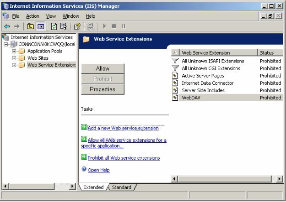The height and width of the screenshot is (202, 286).
Task: Click the All Unknown CGI Extensions filter icon
Action: [x=175, y=68]
